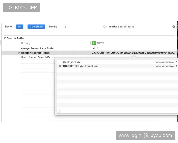The height and width of the screenshot is (143, 178).
Task: Select the ../../build/include path entry
Action: [x=70, y=62]
